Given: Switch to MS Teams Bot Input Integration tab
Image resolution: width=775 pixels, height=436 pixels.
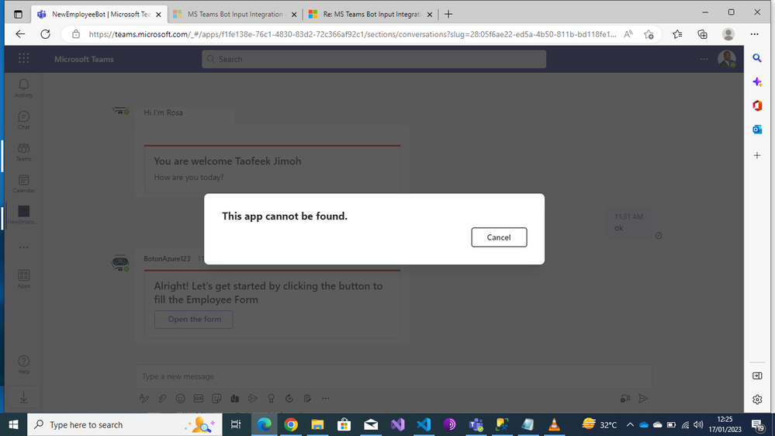Looking at the screenshot, I should [x=235, y=14].
